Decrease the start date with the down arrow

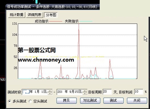point(50,93)
